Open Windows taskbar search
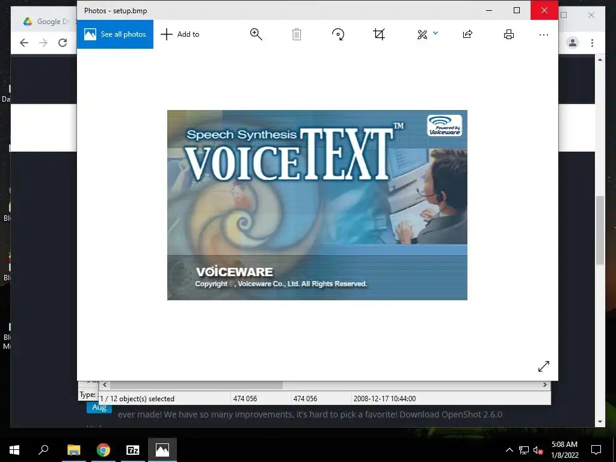The width and height of the screenshot is (616, 462). (43, 449)
